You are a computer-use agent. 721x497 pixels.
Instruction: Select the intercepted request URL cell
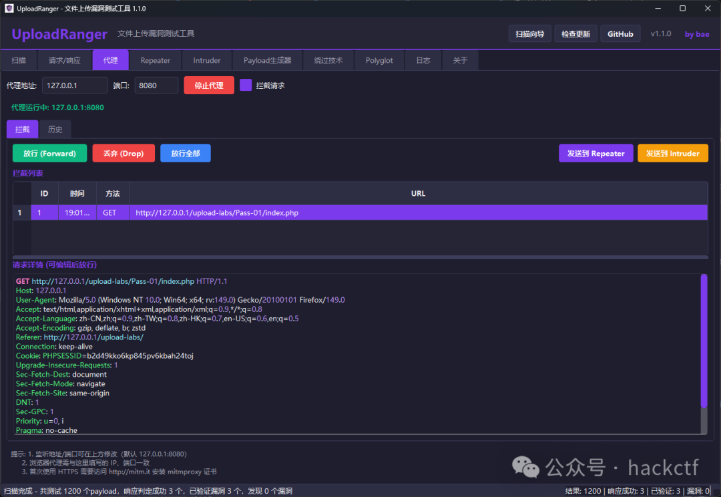[418, 212]
